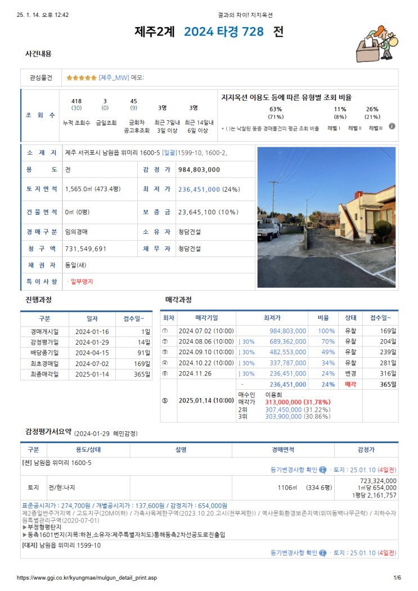Click 감정평가일 date 2024-01-29
This screenshot has width=418, height=591.
tap(92, 342)
